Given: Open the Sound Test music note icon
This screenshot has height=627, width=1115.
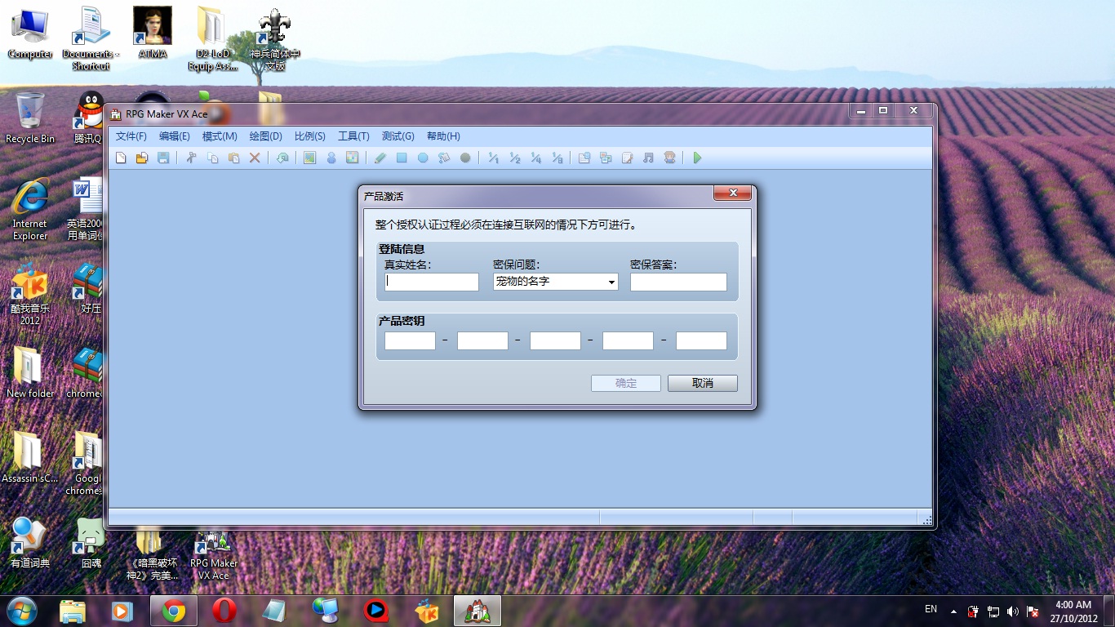Looking at the screenshot, I should pyautogui.click(x=648, y=158).
